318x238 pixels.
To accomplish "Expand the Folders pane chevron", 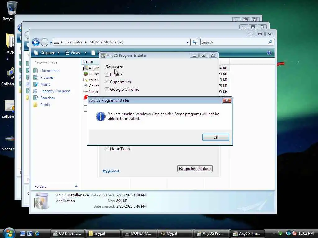I will pyautogui.click(x=76, y=186).
